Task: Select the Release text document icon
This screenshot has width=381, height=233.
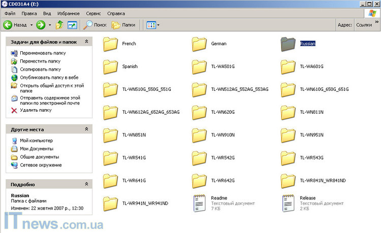Action: [289, 203]
